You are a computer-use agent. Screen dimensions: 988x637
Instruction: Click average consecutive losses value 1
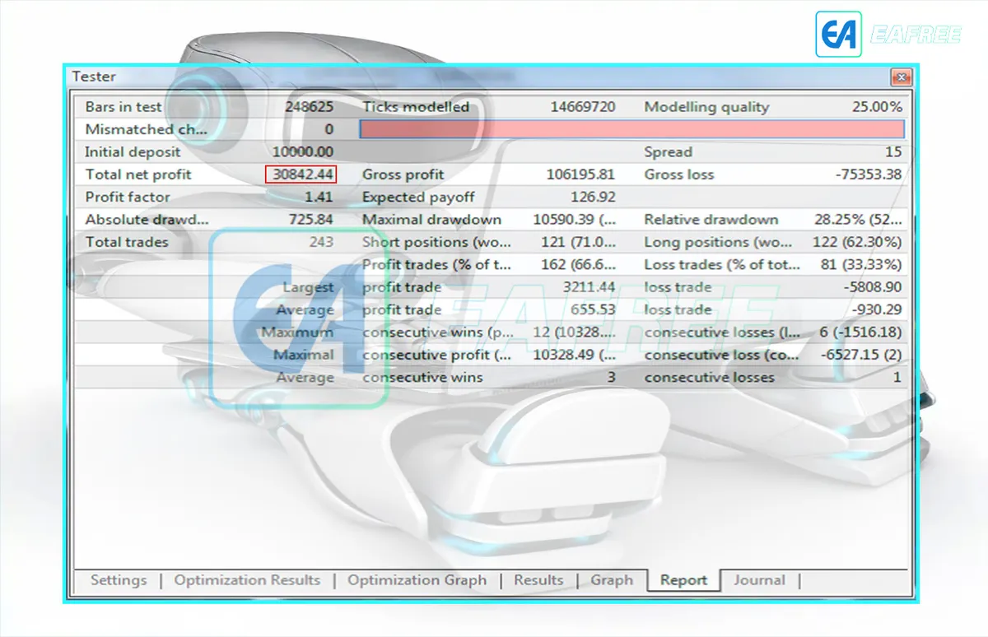[897, 378]
